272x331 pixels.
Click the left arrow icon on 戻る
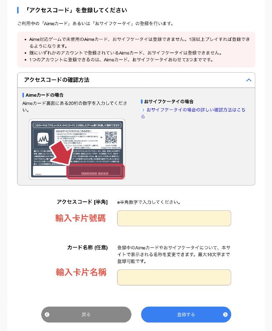[47, 314]
